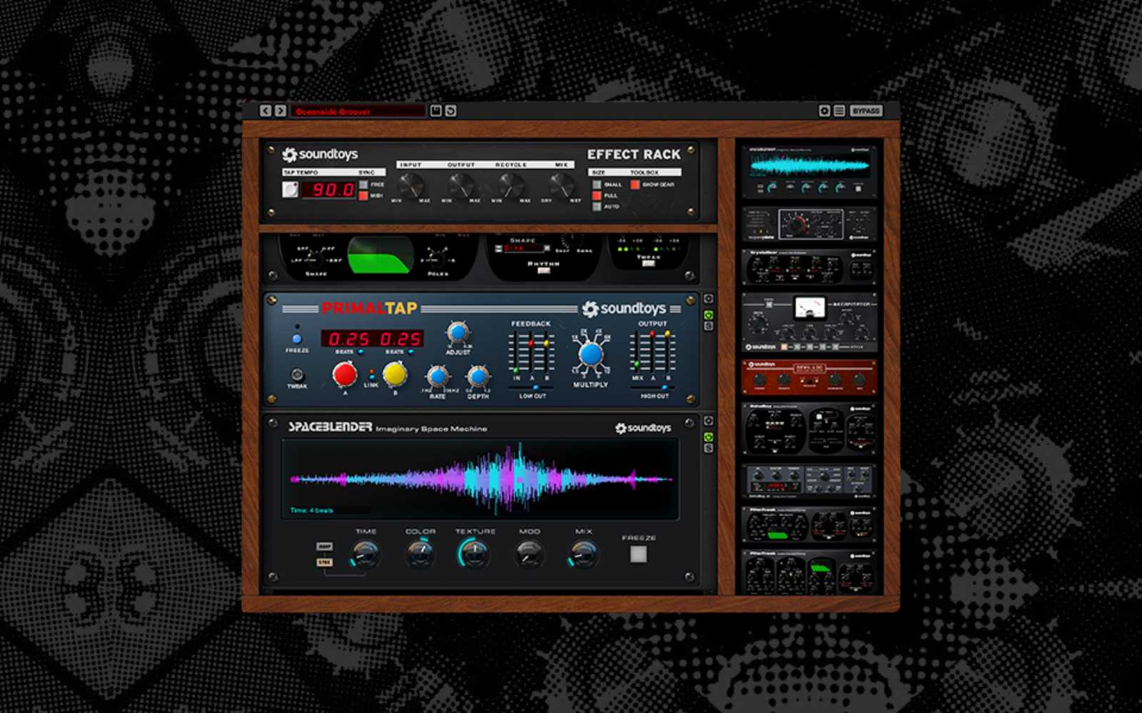Image resolution: width=1142 pixels, height=713 pixels.
Task: Set the rack size to SMALL
Action: click(597, 185)
